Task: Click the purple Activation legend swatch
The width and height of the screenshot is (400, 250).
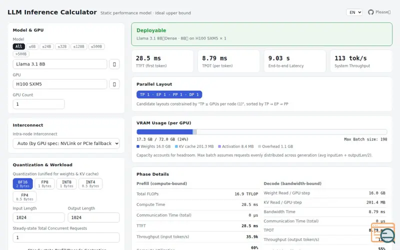Action: point(219,146)
